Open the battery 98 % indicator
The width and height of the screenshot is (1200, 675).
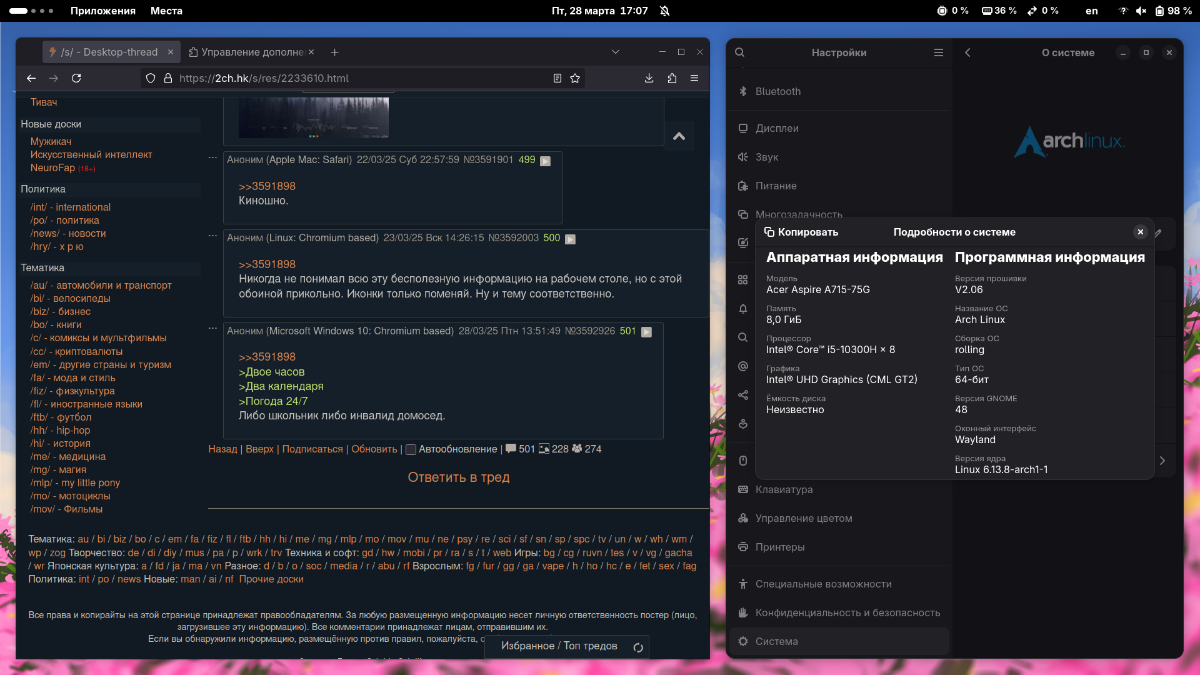(1172, 11)
